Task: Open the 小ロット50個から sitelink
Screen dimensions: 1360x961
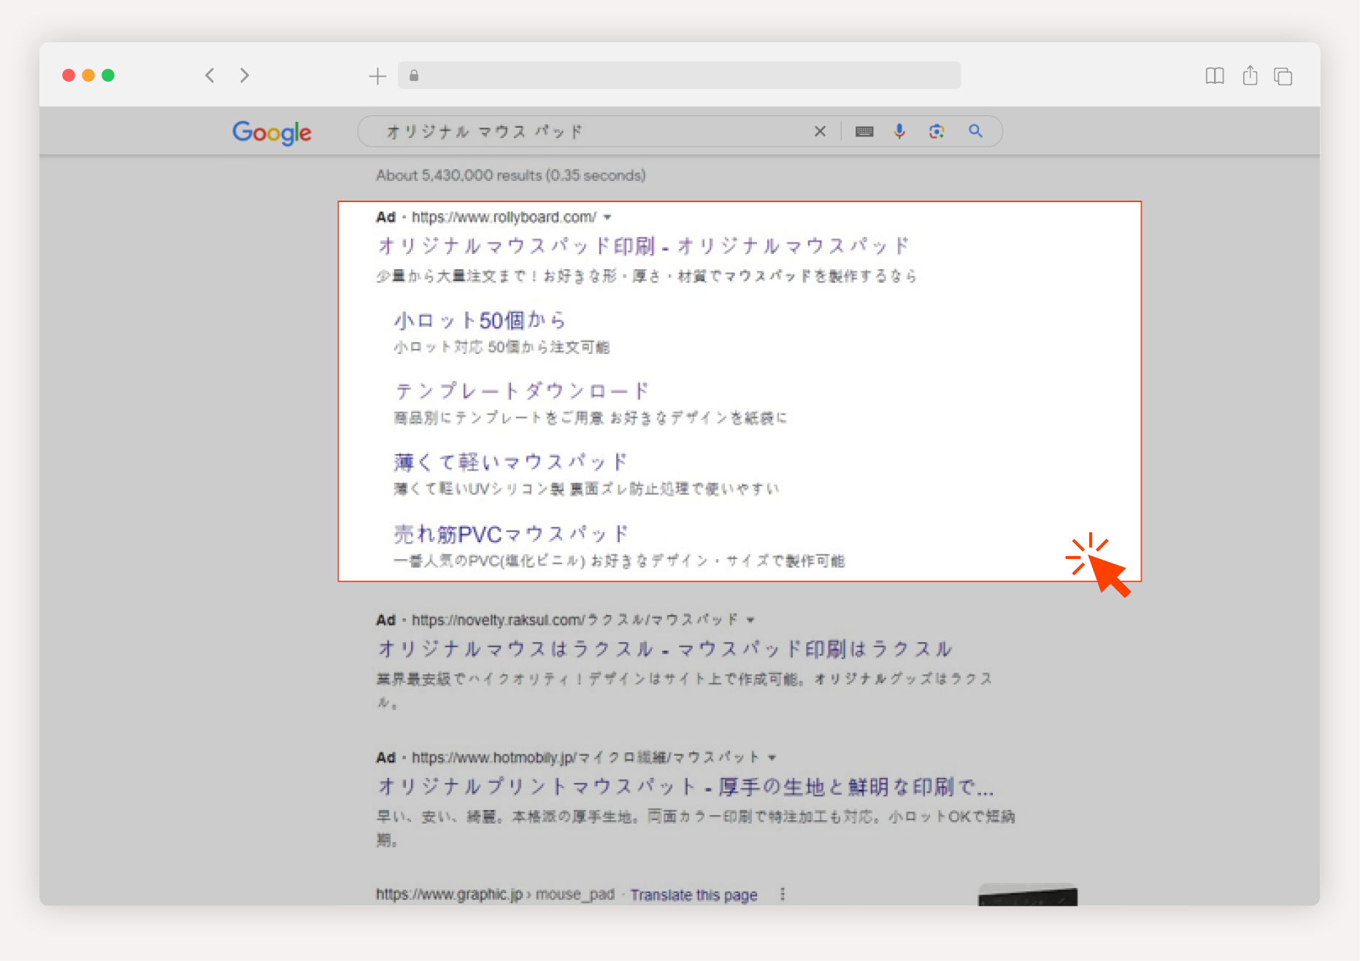Action: 480,320
